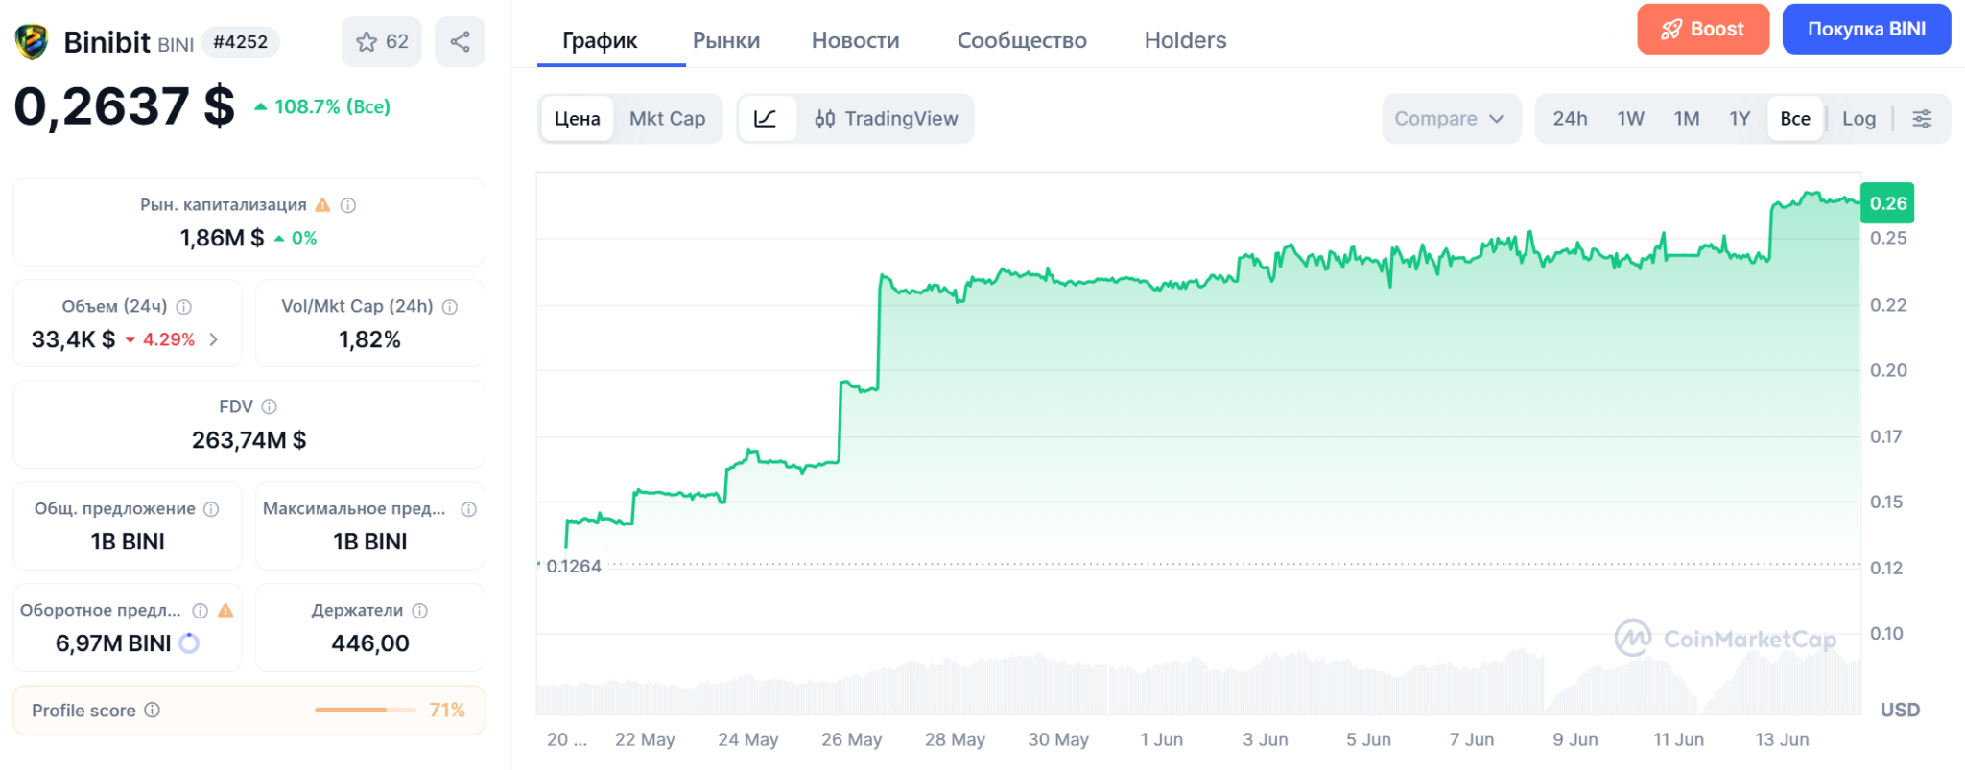1965x770 pixels.
Task: Select 24h time range
Action: coord(1570,119)
